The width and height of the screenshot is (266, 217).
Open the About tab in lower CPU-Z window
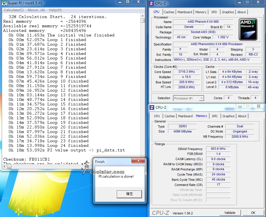click(x=242, y=116)
